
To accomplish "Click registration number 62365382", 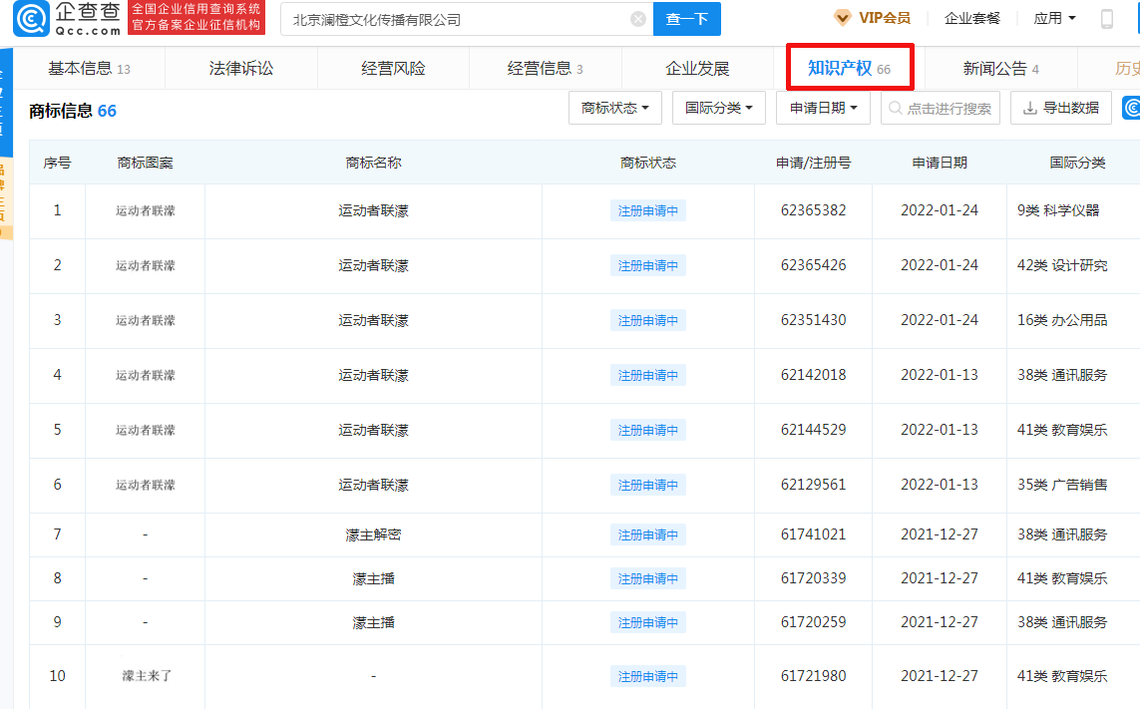I will 814,210.
